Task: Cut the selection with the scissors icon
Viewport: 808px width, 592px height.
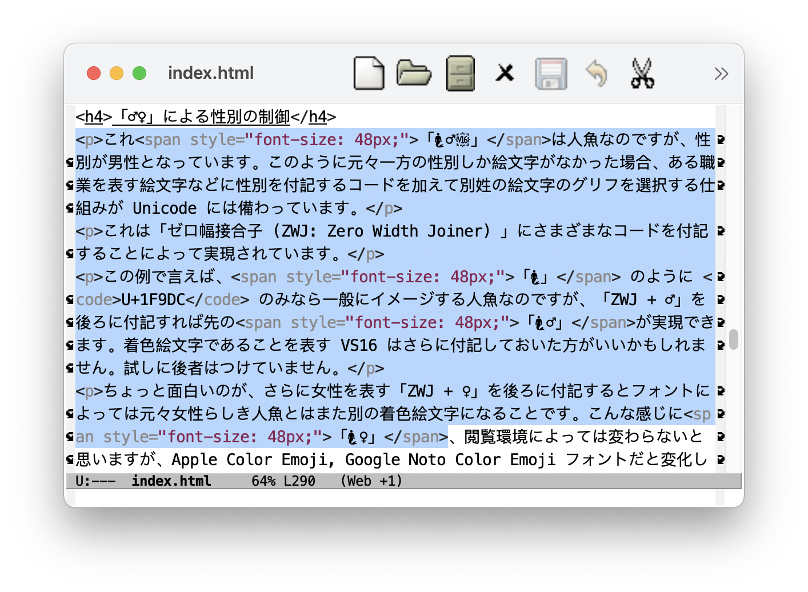Action: 642,74
